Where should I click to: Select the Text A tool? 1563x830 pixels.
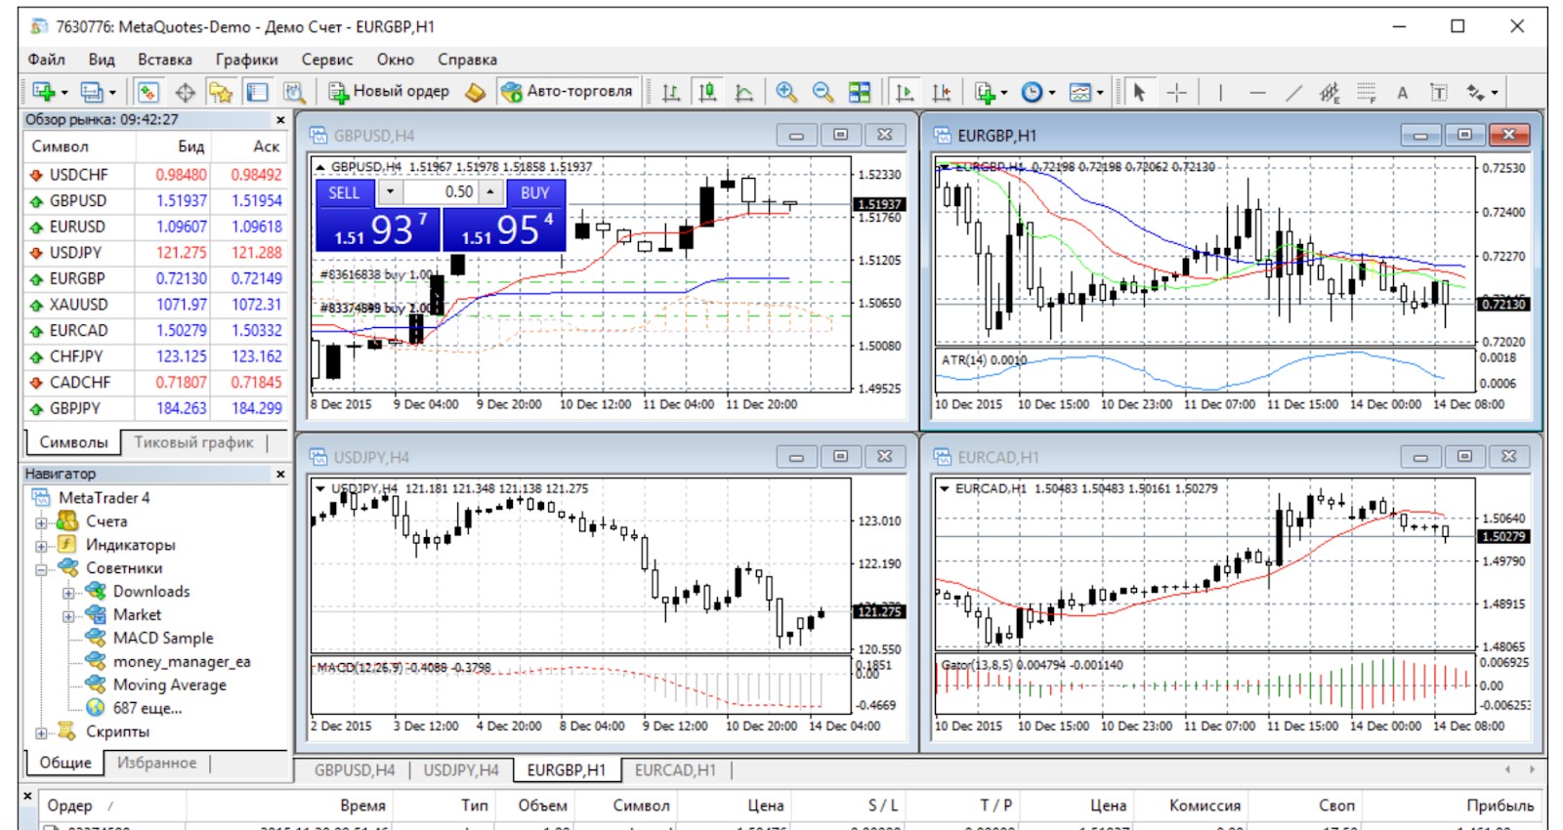pos(1402,92)
